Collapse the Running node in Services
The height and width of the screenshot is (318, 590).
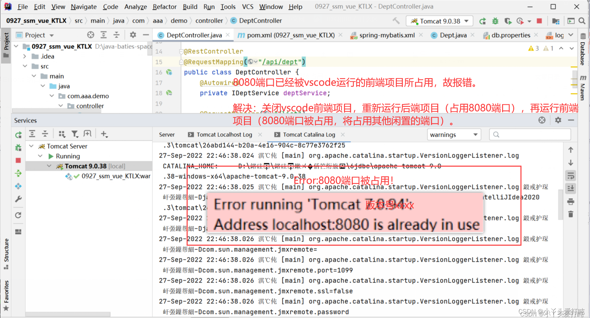pyautogui.click(x=40, y=156)
